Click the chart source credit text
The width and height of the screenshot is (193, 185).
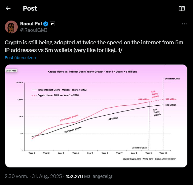pos(149,159)
